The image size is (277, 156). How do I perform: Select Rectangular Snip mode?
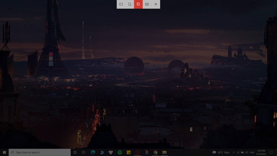click(x=121, y=4)
